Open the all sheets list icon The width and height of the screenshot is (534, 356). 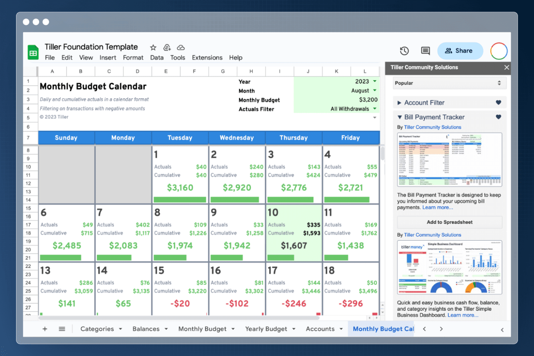tap(62, 329)
